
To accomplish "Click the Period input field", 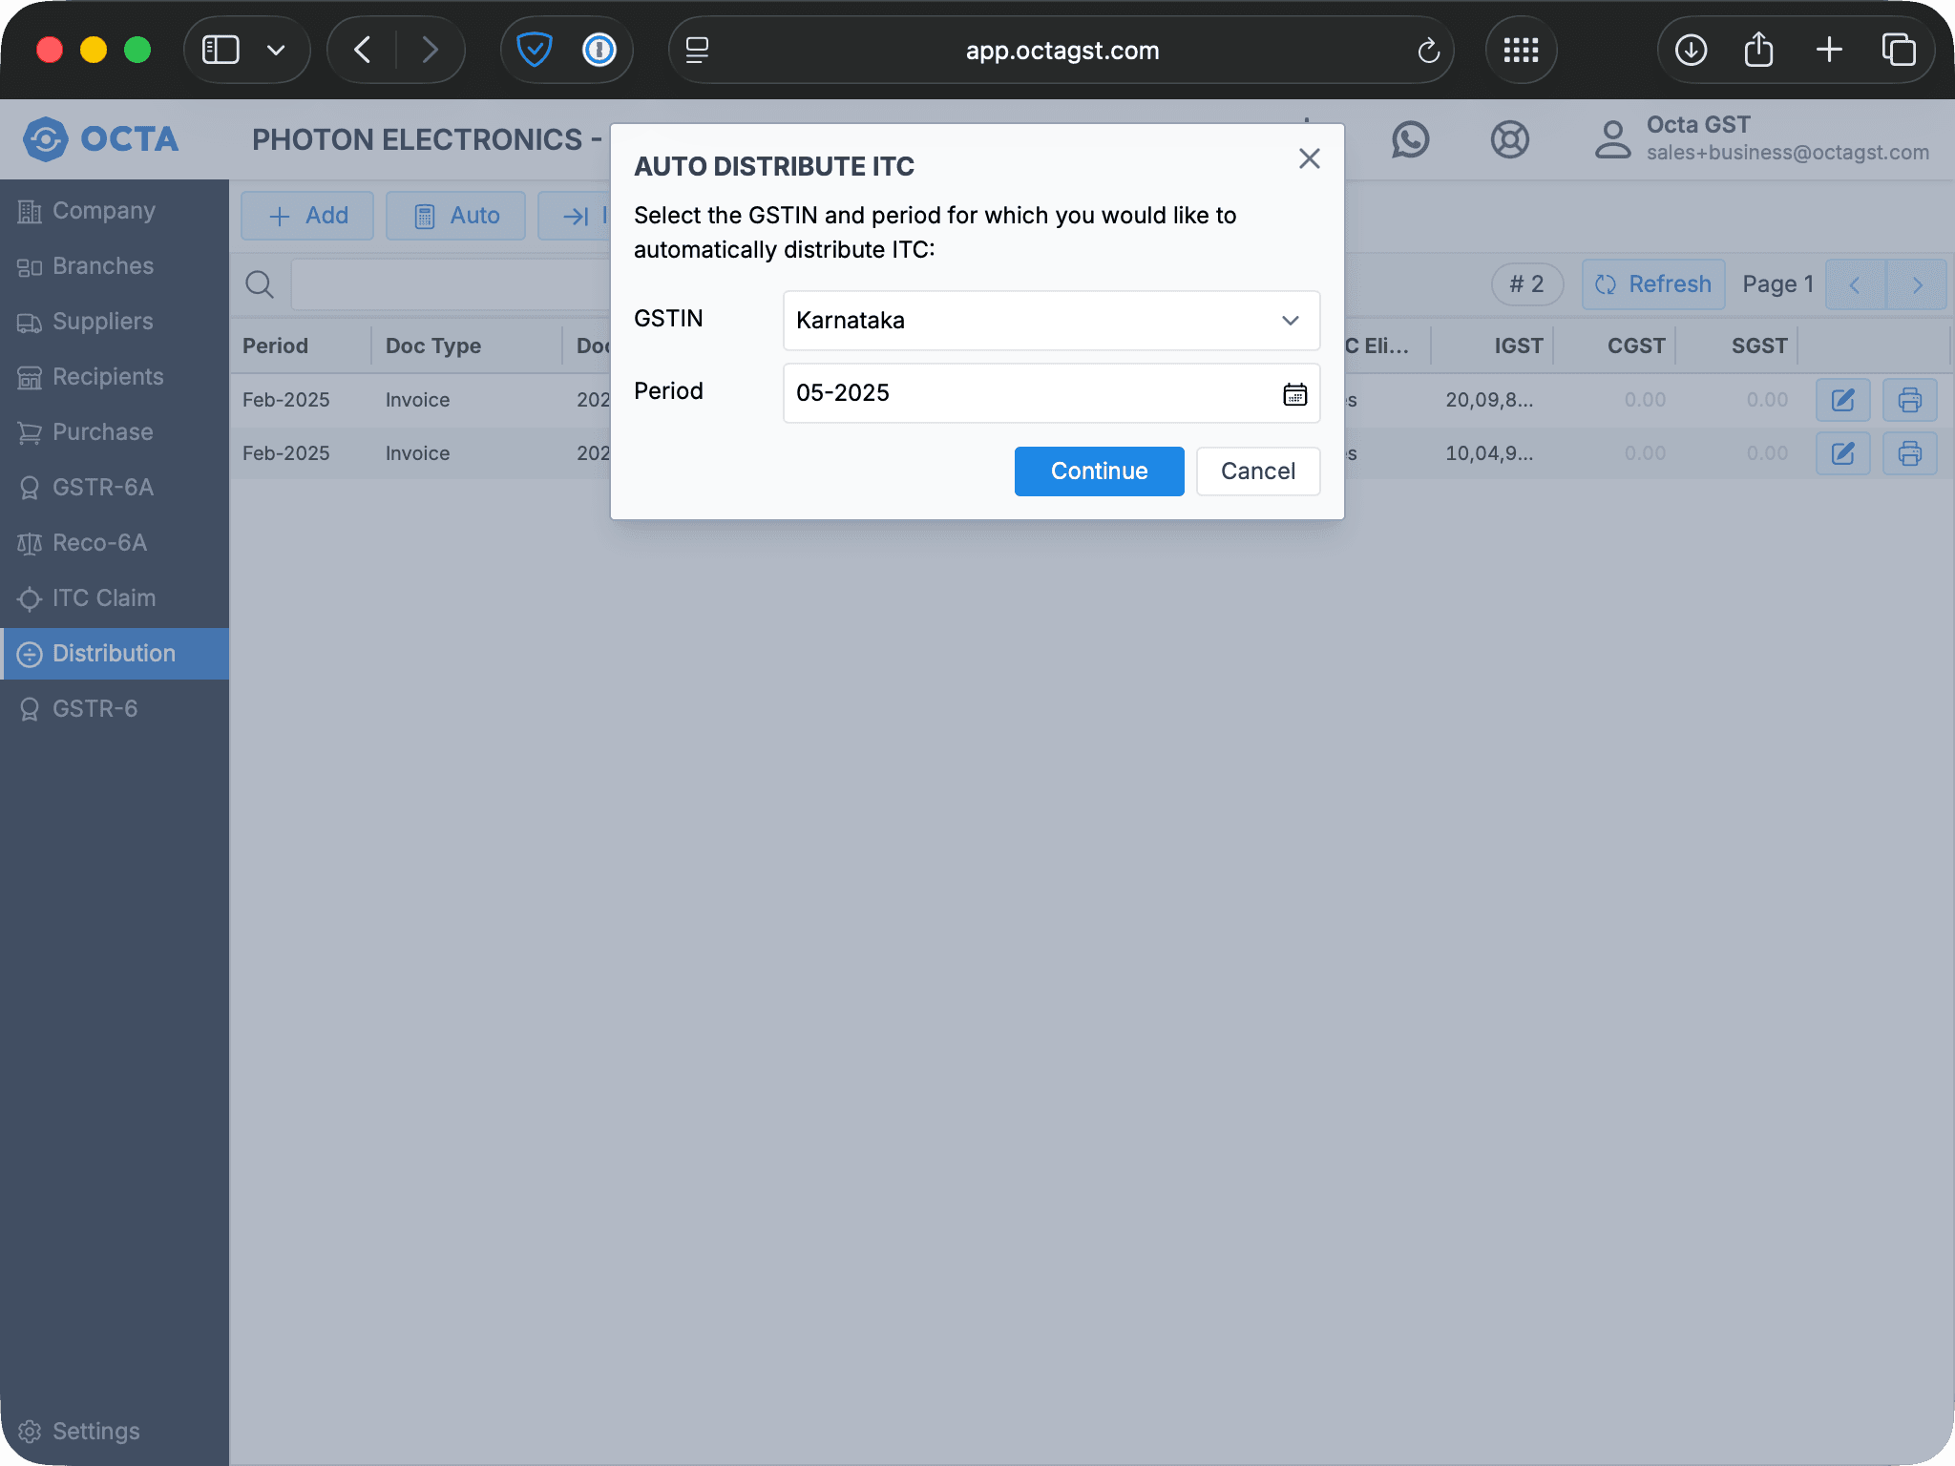I will [x=1031, y=393].
